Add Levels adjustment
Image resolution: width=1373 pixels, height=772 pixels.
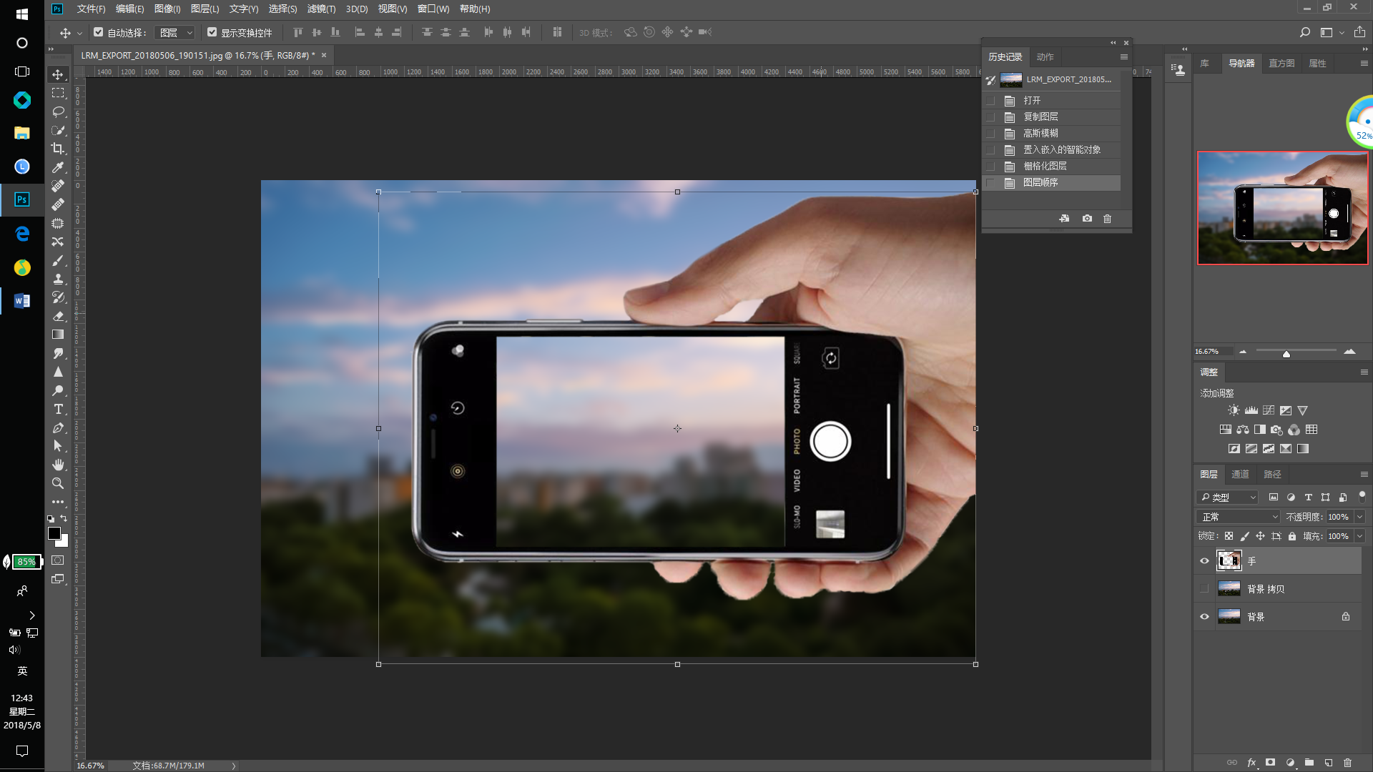(1251, 410)
